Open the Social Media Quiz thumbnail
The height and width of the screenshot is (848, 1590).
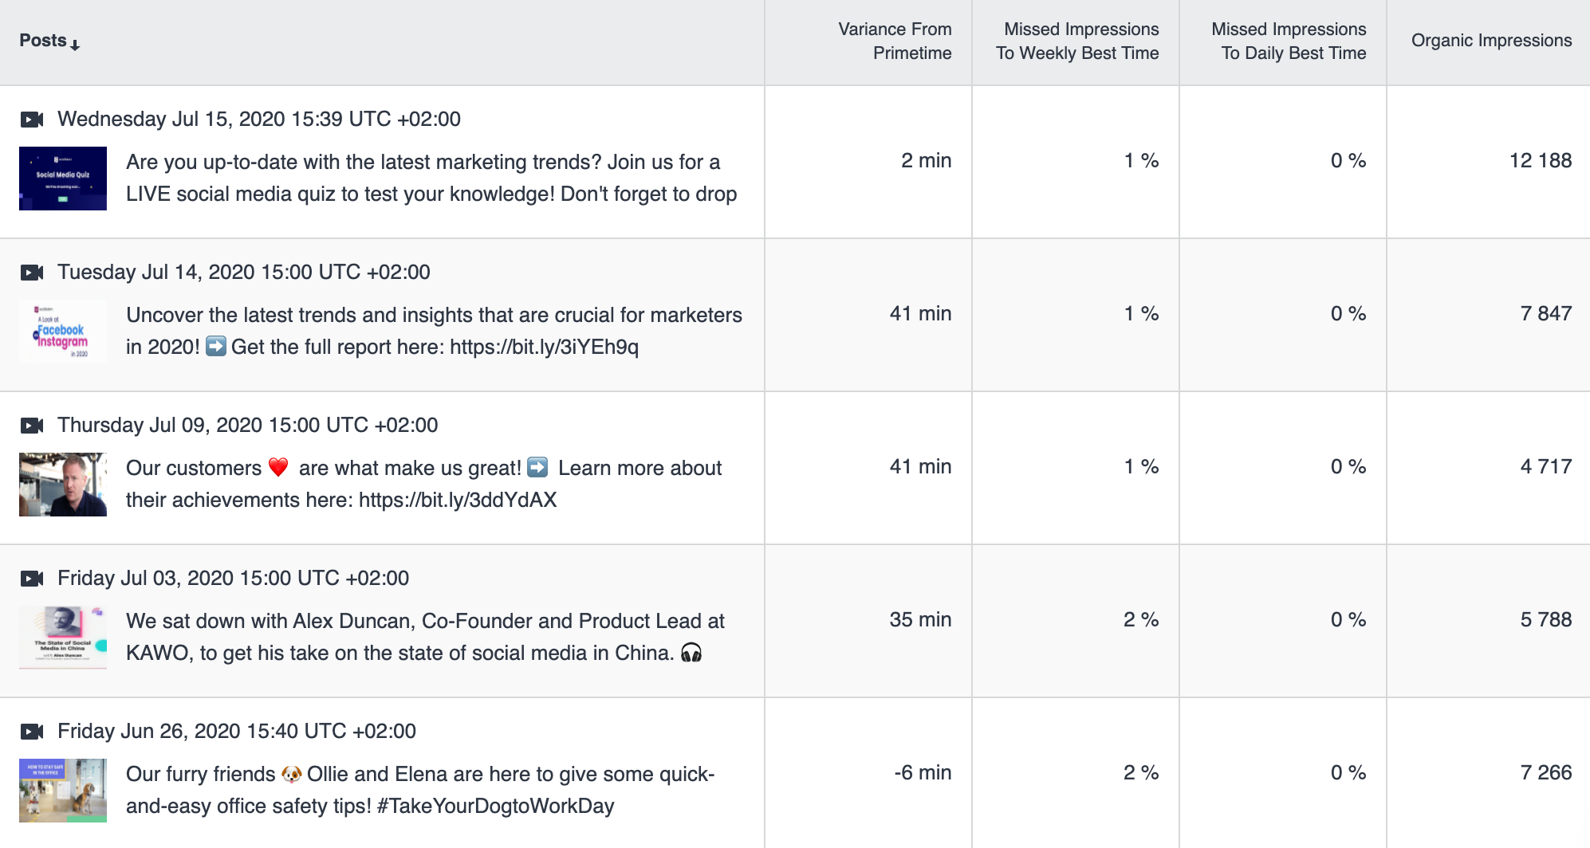(63, 179)
